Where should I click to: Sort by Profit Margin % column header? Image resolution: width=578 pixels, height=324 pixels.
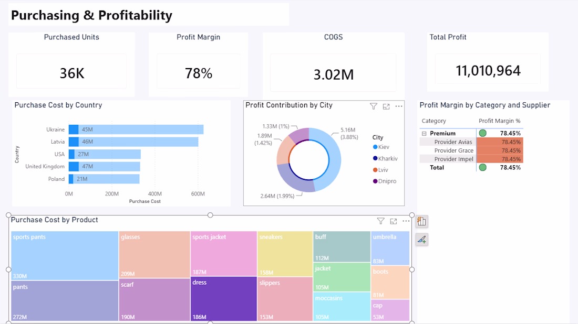[500, 121]
